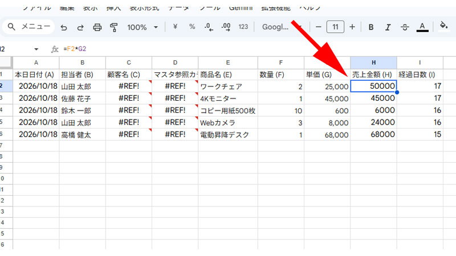Select column H header
This screenshot has width=456, height=256.
point(374,63)
